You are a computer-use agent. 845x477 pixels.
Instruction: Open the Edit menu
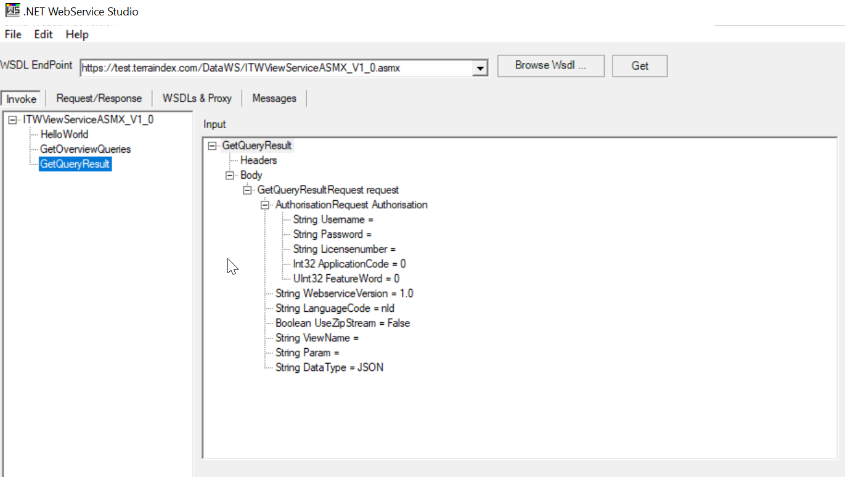tap(43, 35)
